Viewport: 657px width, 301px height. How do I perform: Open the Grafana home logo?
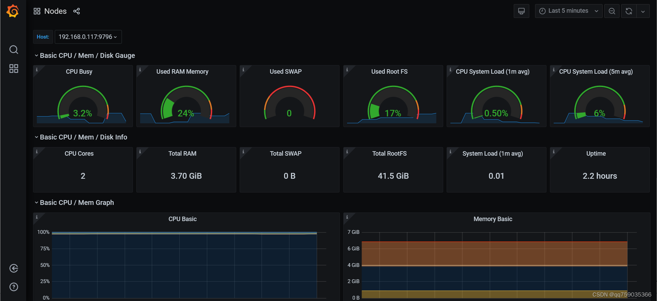13,11
